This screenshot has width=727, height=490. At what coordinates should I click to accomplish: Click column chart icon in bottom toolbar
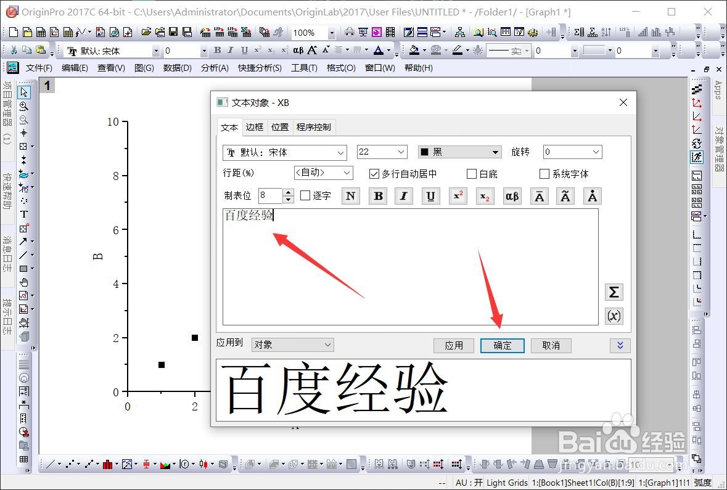pyautogui.click(x=107, y=463)
